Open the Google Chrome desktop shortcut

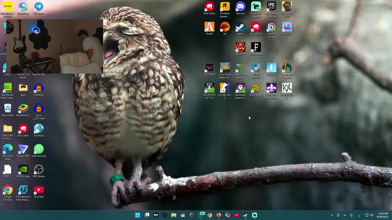coord(8,193)
